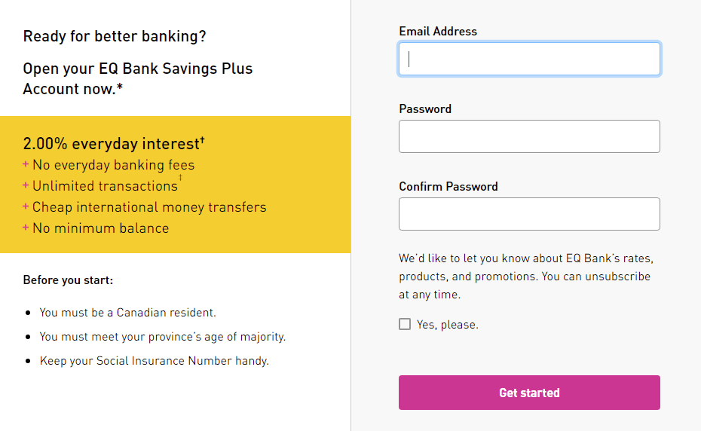Image resolution: width=701 pixels, height=431 pixels.
Task: Click the Confirm Password field label
Action: 448,187
